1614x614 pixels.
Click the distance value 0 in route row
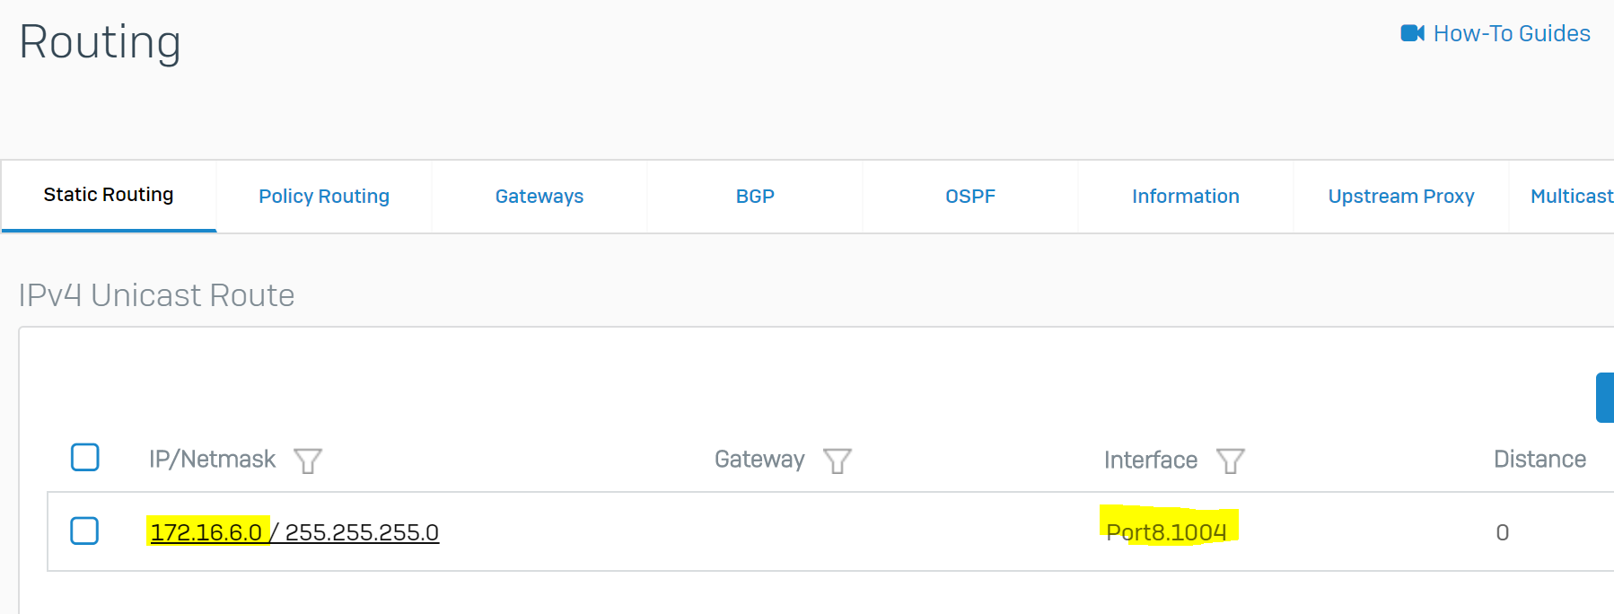[x=1503, y=532]
